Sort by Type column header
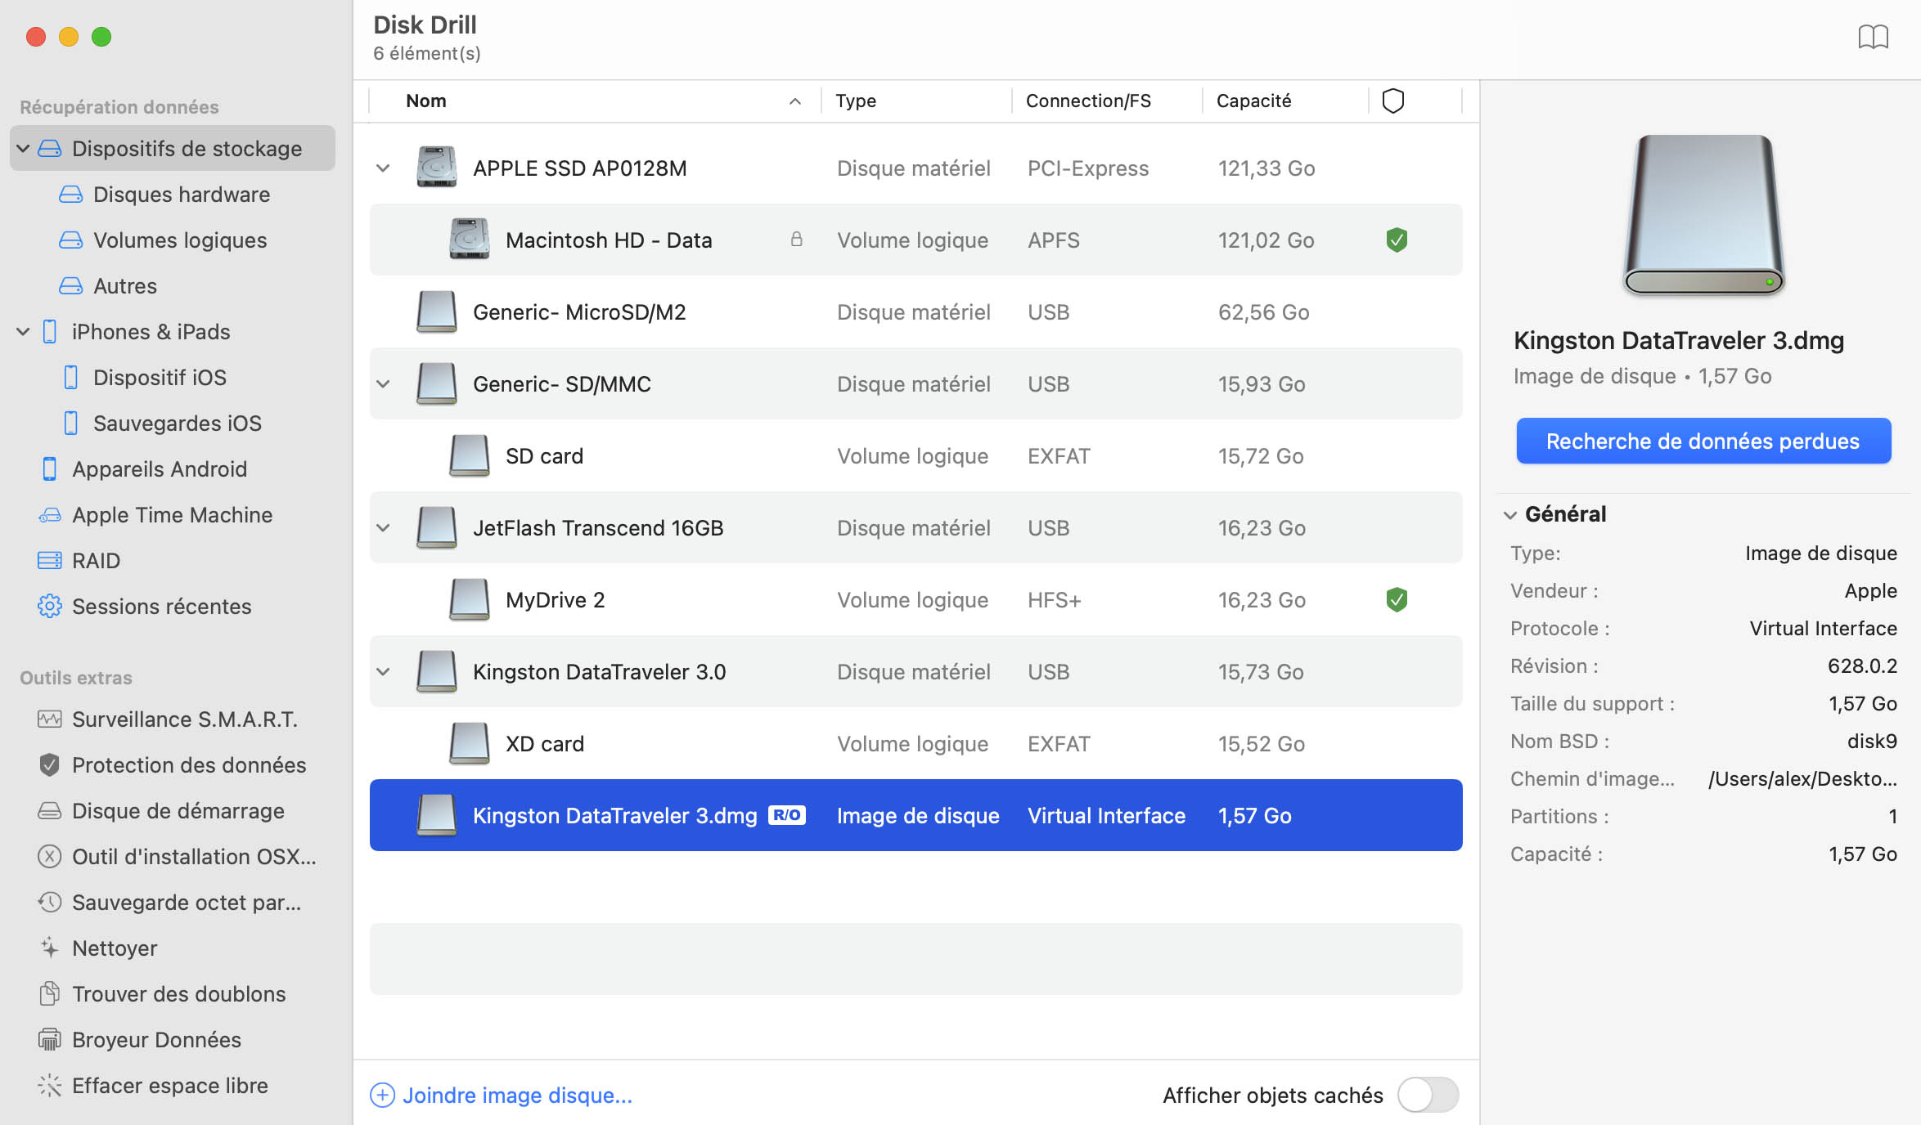1921x1125 pixels. (856, 101)
